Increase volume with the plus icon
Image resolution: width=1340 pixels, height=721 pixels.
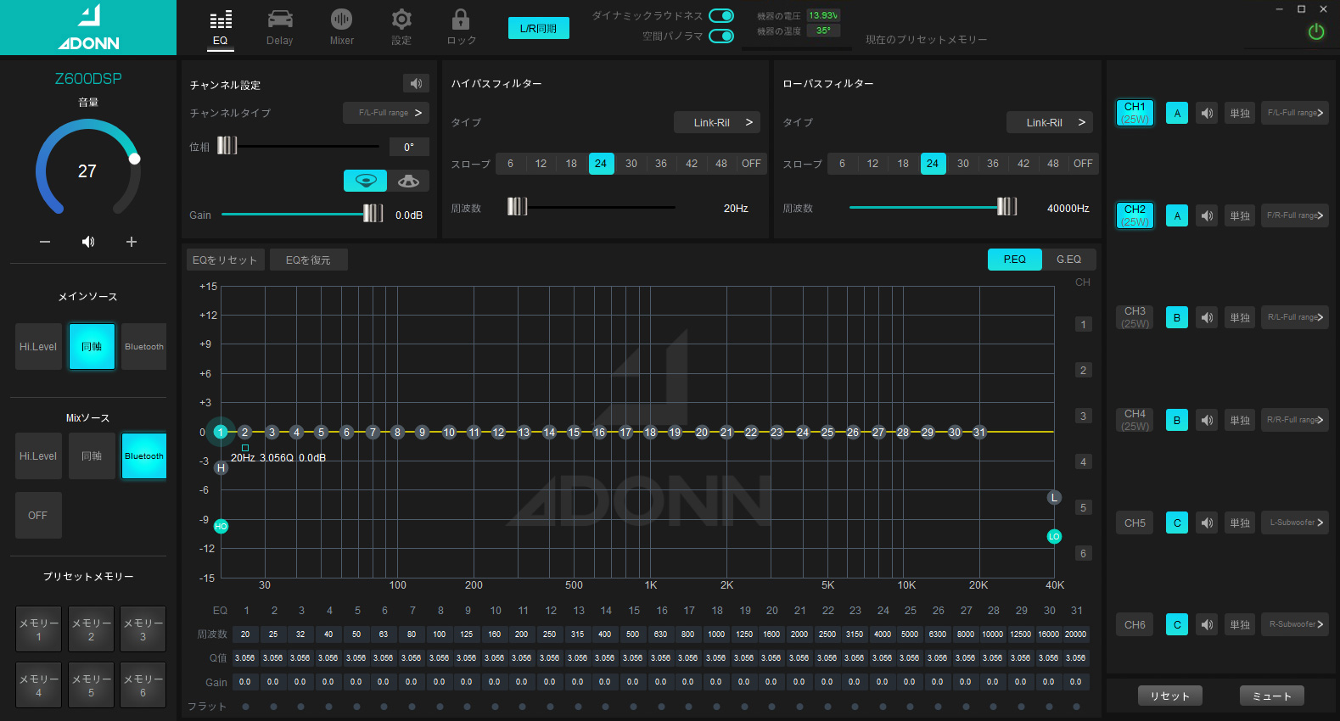(132, 242)
